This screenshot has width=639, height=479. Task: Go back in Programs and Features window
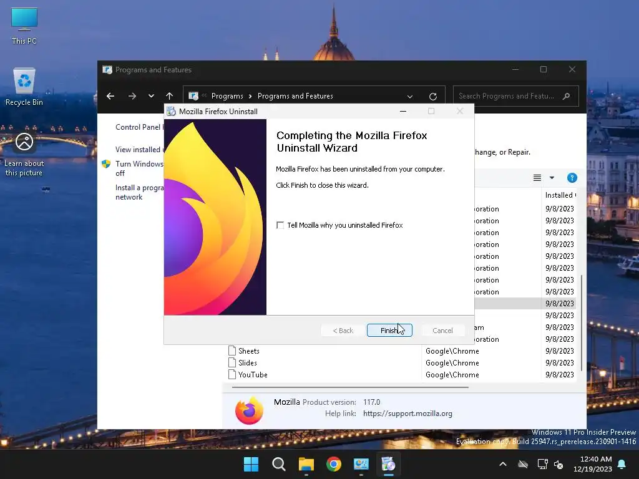[110, 96]
